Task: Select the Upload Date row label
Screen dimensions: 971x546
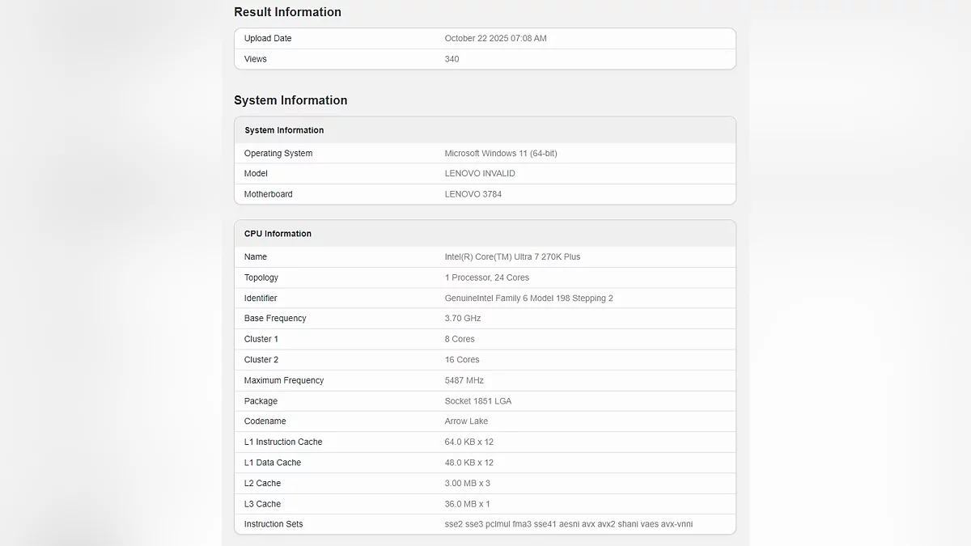Action: pyautogui.click(x=268, y=39)
